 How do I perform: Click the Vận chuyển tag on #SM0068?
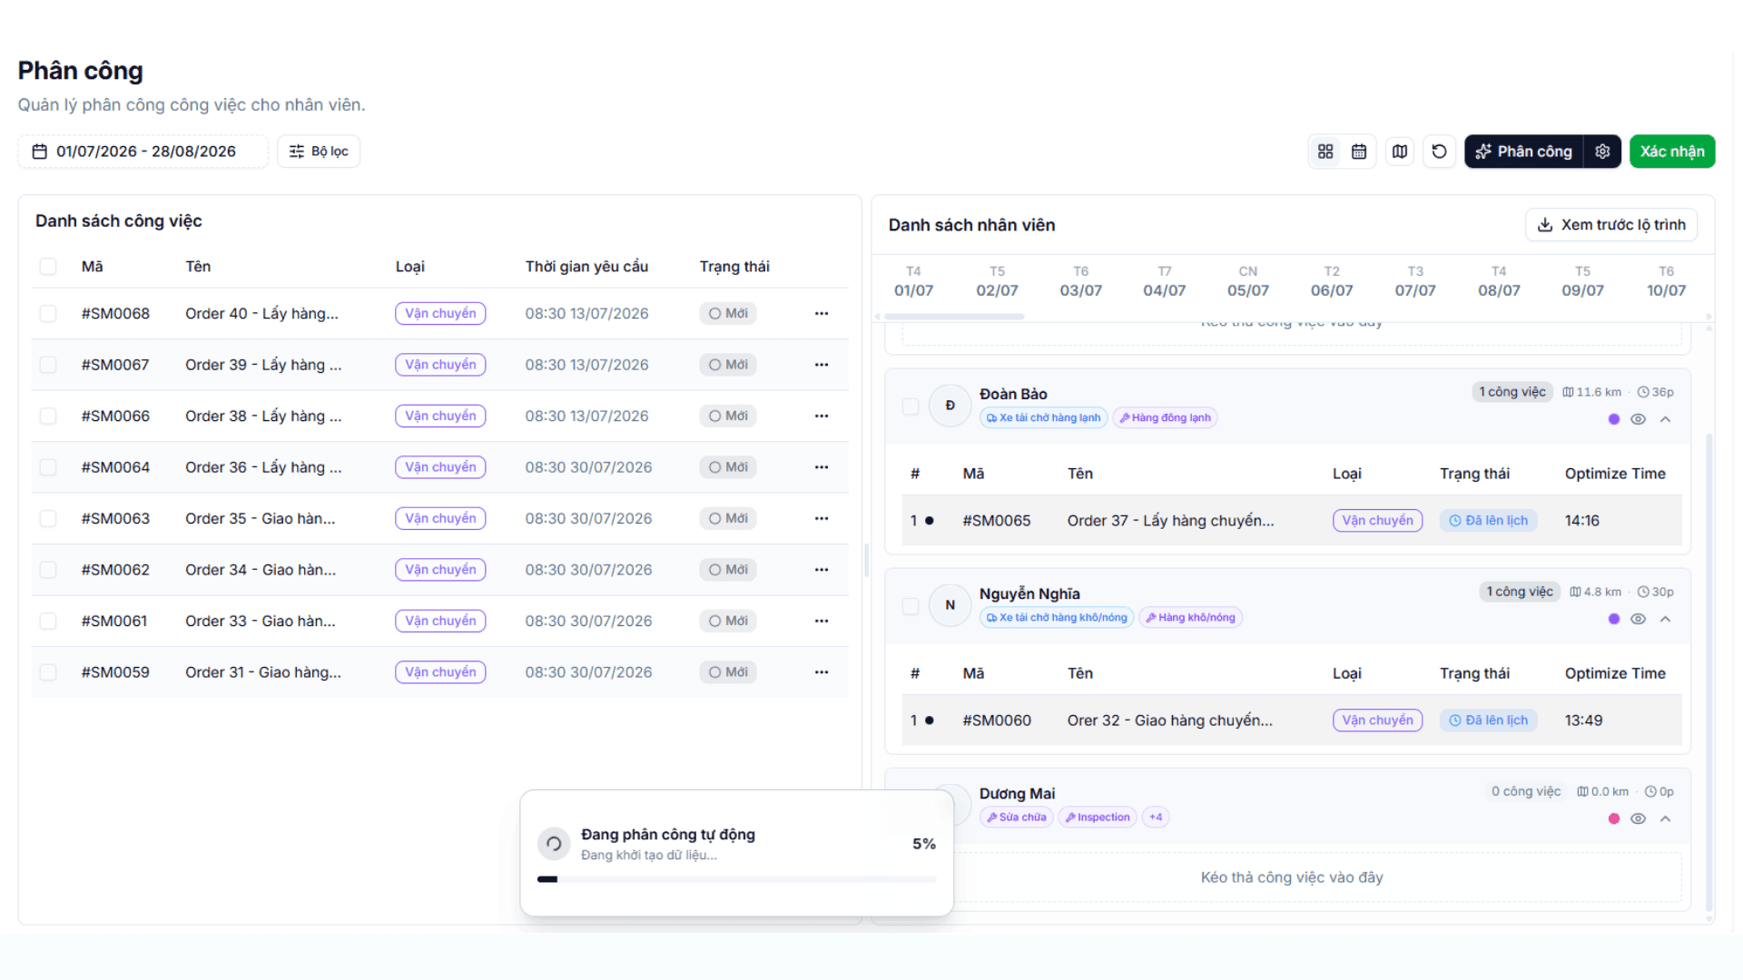point(440,314)
